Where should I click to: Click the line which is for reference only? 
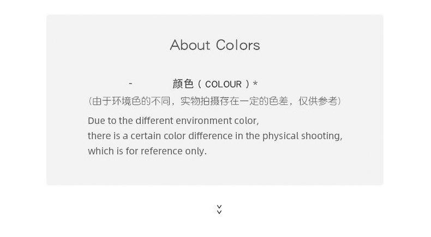point(147,151)
